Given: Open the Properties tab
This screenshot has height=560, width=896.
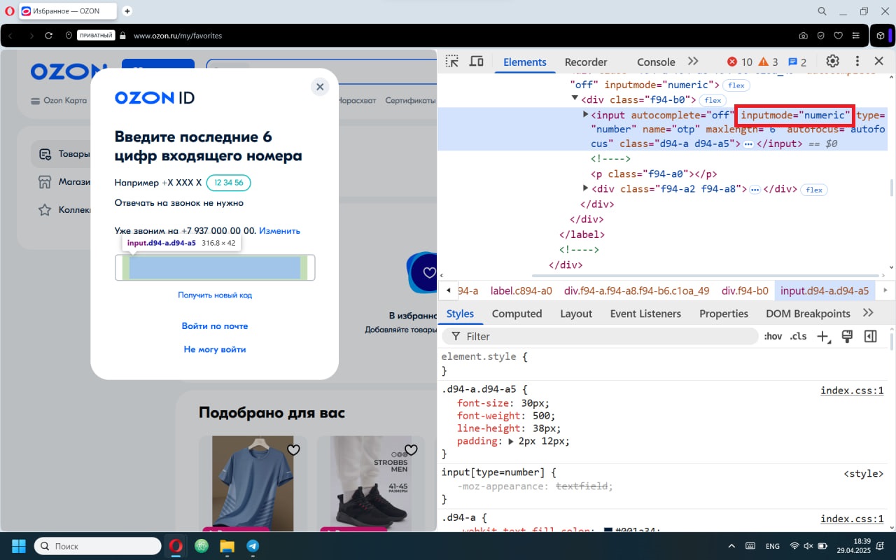Looking at the screenshot, I should [724, 314].
